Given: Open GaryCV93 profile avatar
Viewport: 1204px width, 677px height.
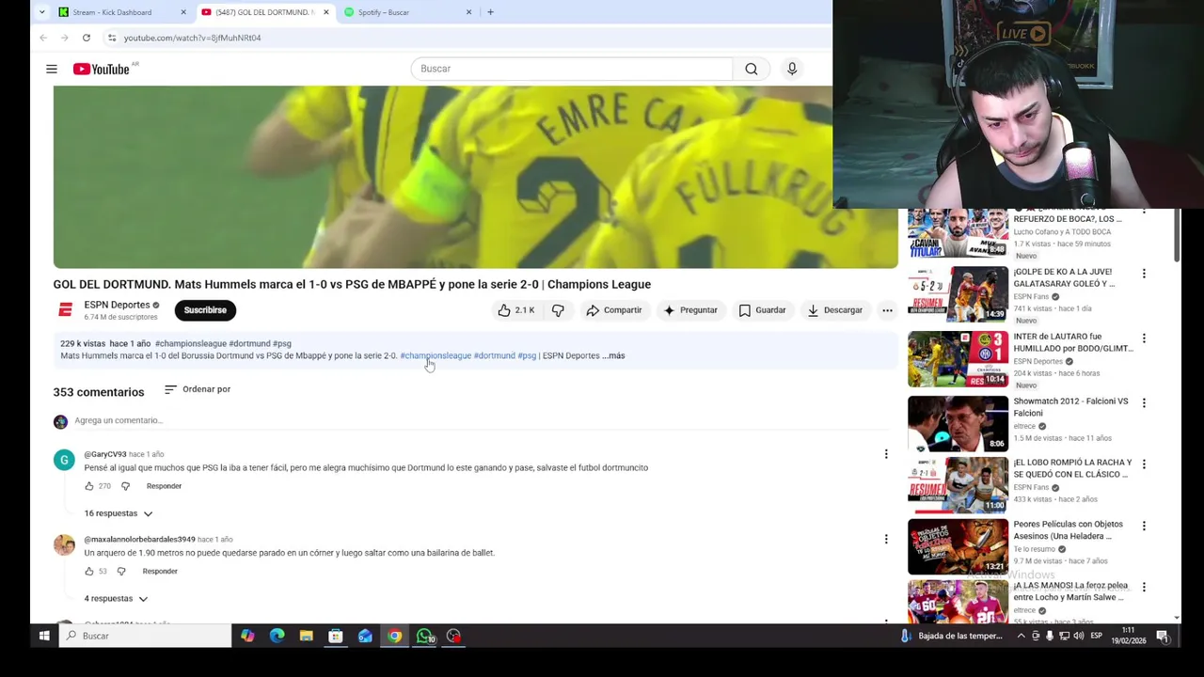Looking at the screenshot, I should point(64,460).
